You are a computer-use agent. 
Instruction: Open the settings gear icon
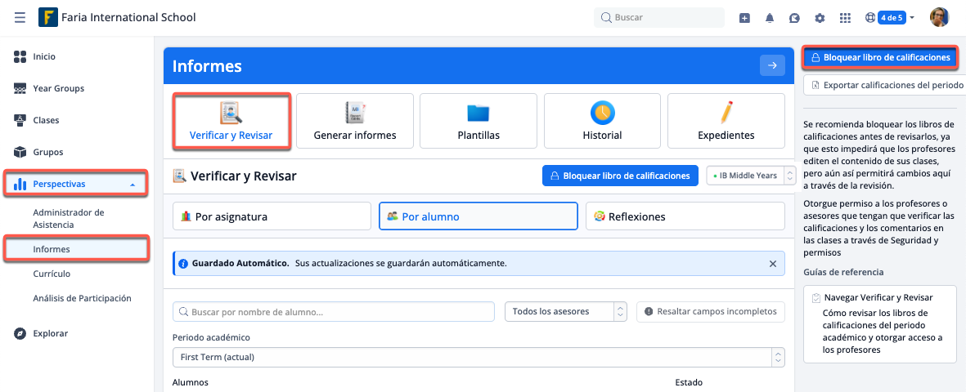tap(820, 18)
